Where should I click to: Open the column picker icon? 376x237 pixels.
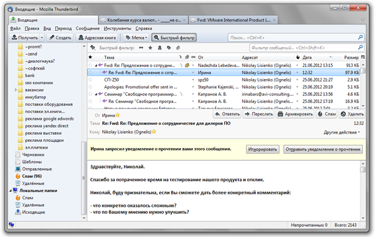click(363, 57)
